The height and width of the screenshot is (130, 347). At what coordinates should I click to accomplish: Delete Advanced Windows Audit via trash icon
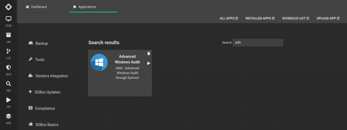[149, 53]
